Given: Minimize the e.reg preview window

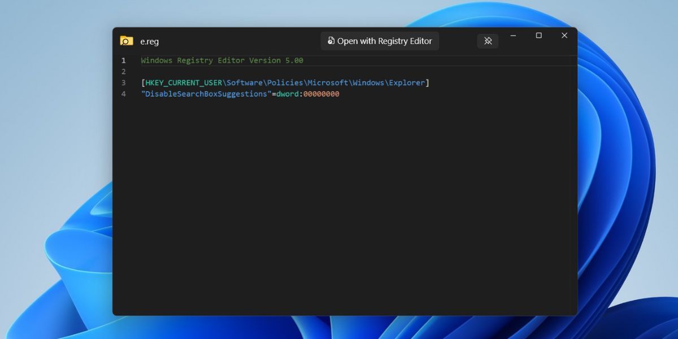Looking at the screenshot, I should 513,36.
